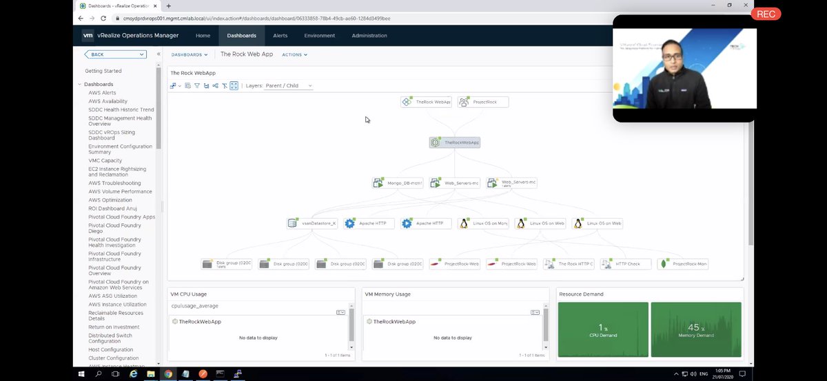Open the Environment tab
Screen dimensions: 827x381
pos(320,36)
